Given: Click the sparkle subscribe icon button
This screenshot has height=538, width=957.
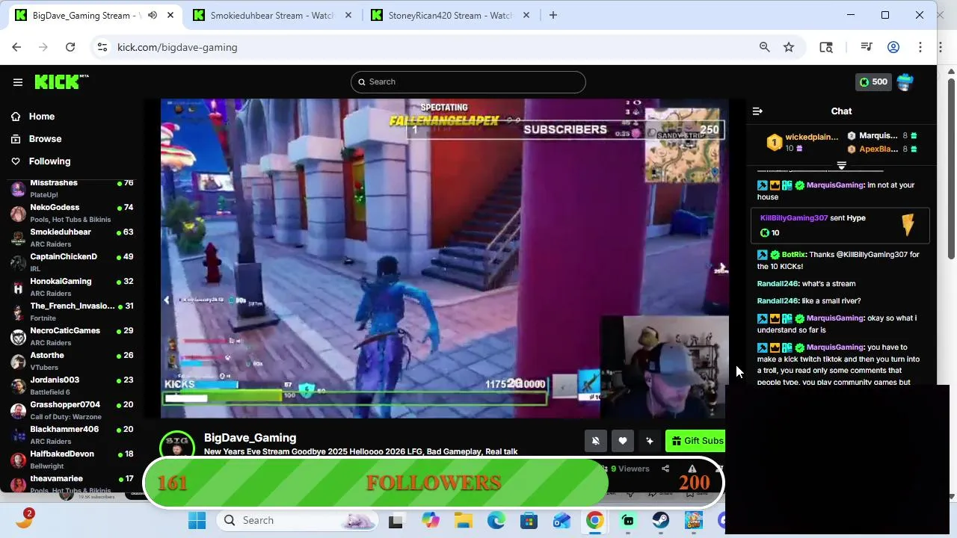Looking at the screenshot, I should coord(650,441).
